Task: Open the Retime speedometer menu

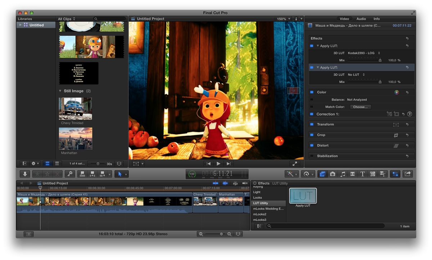Action: pos(308,174)
